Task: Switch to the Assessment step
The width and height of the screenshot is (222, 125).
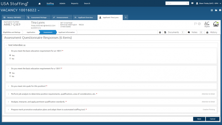Action: coord(48,32)
